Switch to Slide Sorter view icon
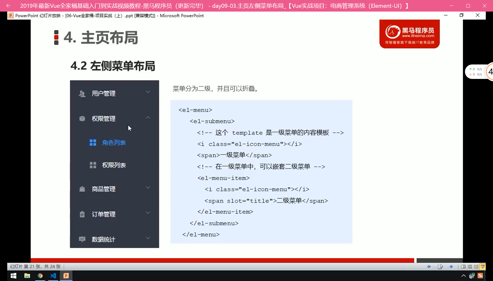 [470, 267]
